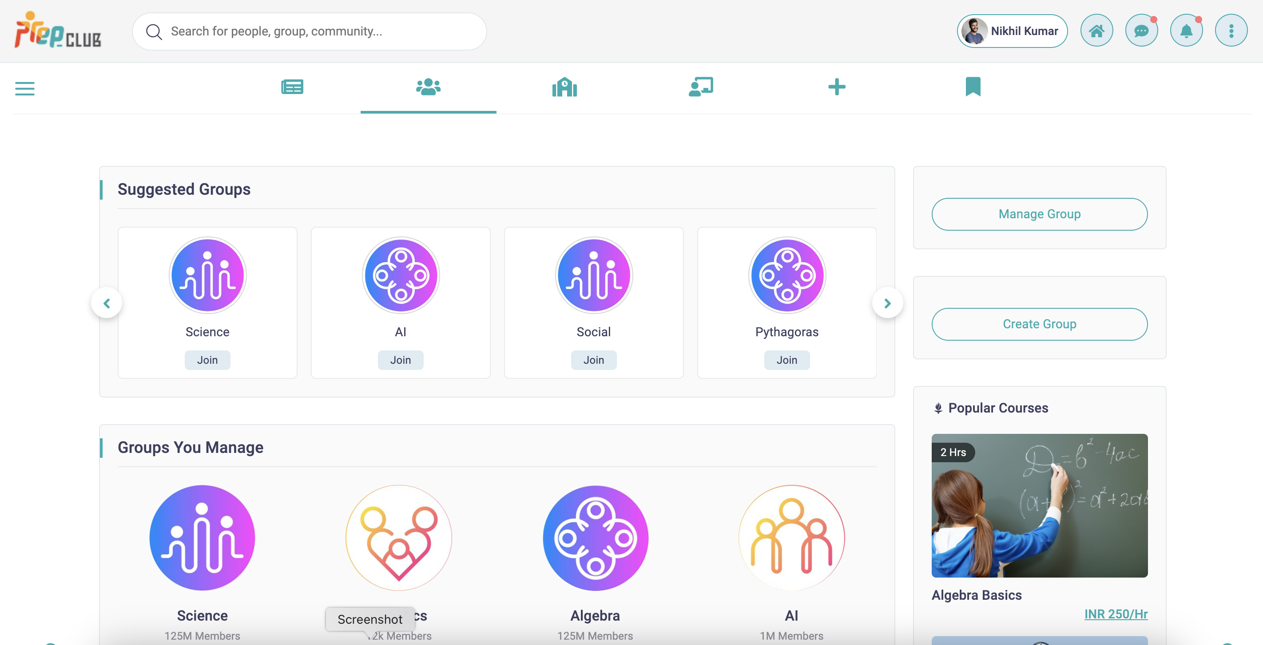The width and height of the screenshot is (1263, 645).
Task: Open the bookmarks tab
Action: (x=973, y=87)
